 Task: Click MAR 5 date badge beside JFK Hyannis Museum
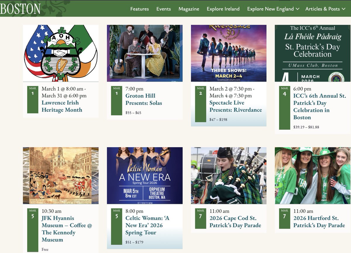[x=33, y=230]
